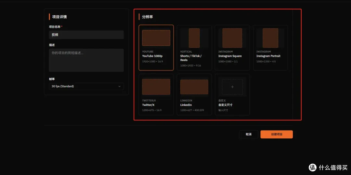Viewport: 351px width, 175px height.
Task: Click the orange 创建项目 button
Action: pos(277,134)
